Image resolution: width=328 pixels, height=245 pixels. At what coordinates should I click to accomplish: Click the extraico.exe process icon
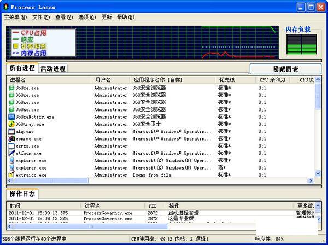click(x=11, y=175)
